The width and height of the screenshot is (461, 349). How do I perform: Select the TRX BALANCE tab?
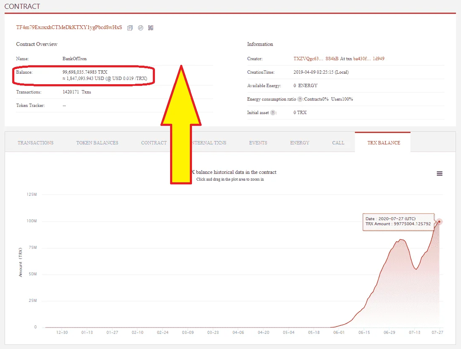click(x=384, y=143)
